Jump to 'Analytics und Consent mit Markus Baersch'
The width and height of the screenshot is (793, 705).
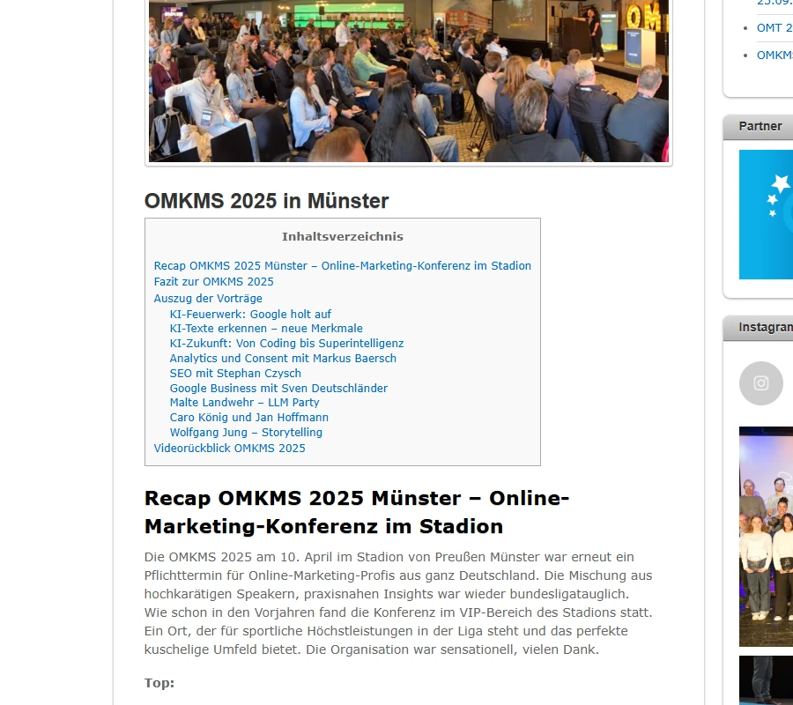point(283,358)
